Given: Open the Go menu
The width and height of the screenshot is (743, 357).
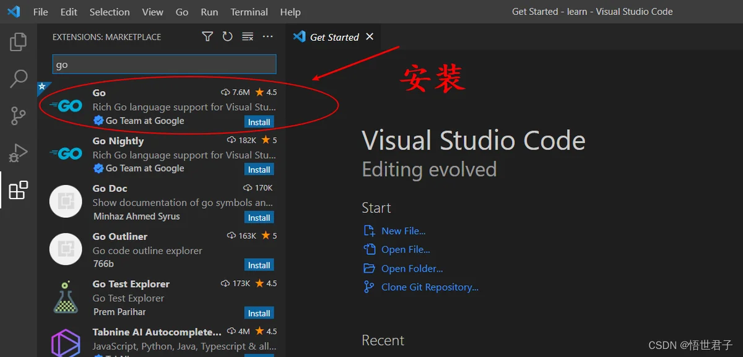Looking at the screenshot, I should pyautogui.click(x=182, y=12).
